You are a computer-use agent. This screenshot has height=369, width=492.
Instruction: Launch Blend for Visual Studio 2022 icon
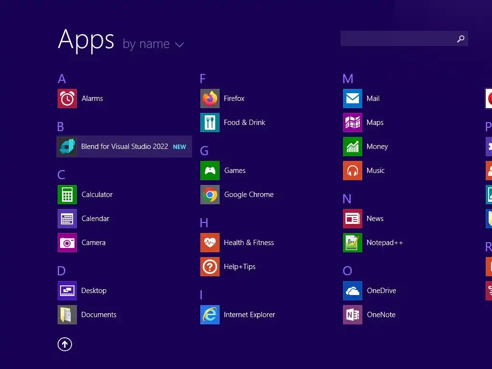[67, 147]
